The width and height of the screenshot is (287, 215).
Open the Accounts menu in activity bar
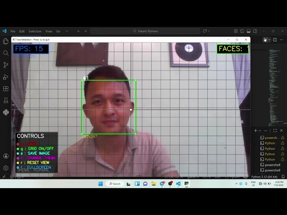6,156
